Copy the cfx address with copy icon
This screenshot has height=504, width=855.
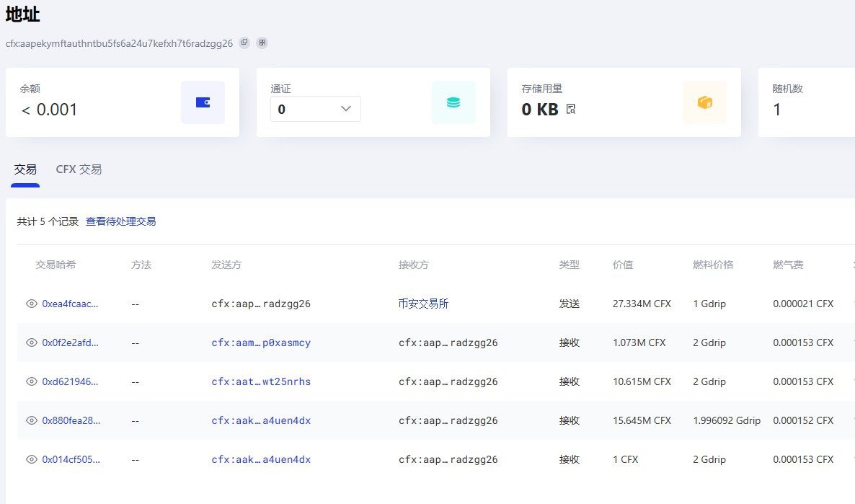click(244, 43)
